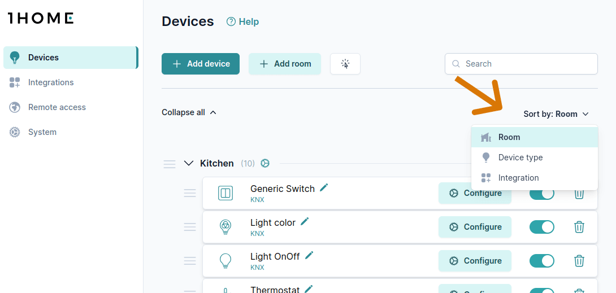Turn off the Light OnOff toggle
The width and height of the screenshot is (616, 293).
[542, 261]
